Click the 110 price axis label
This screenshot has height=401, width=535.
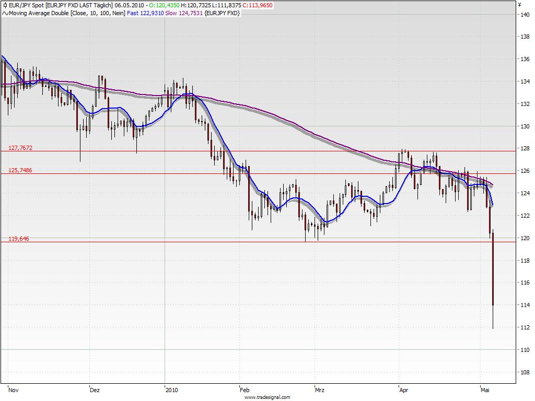(525, 350)
